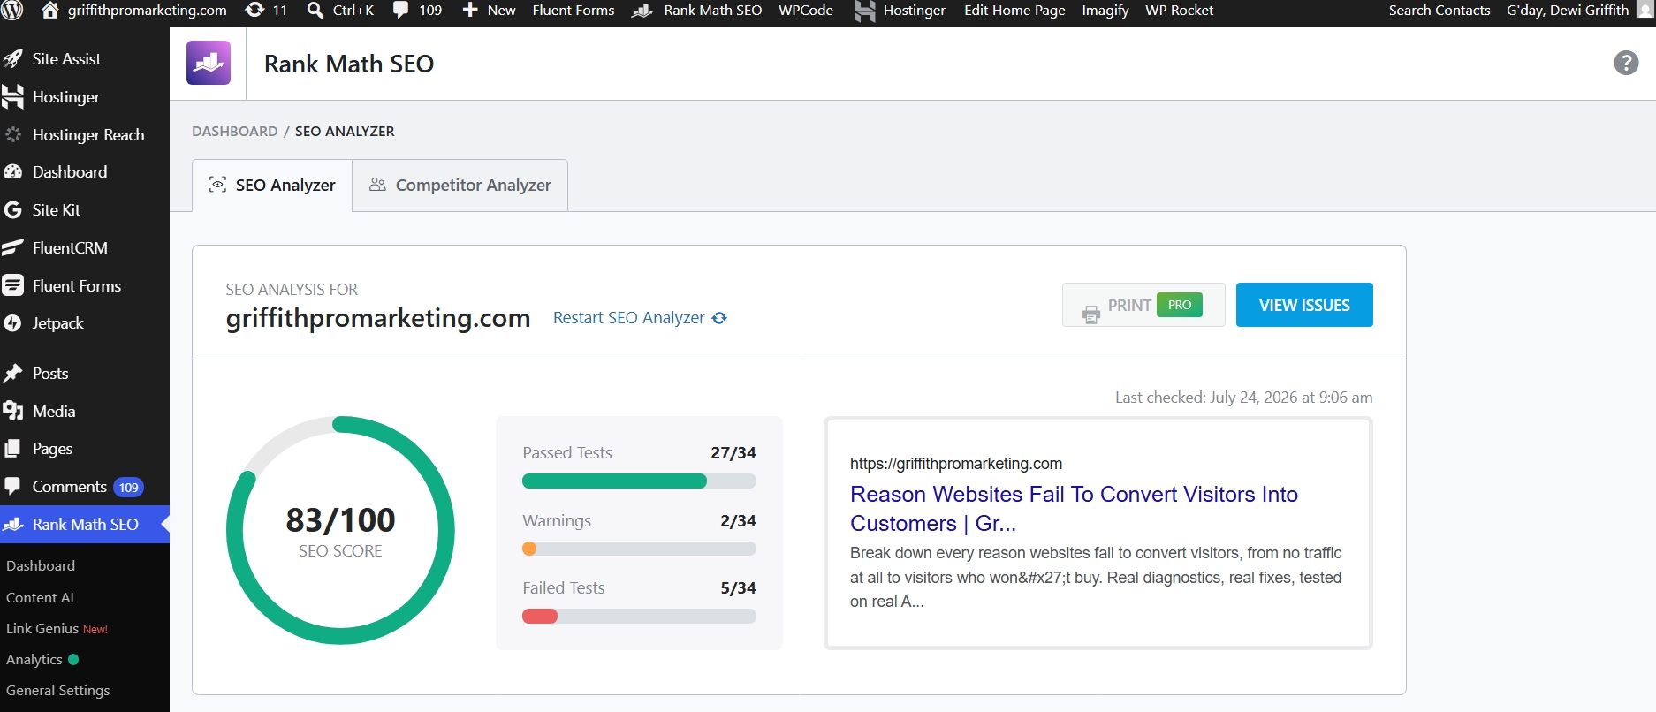Click the Last checked date text
Viewport: 1656px width, 712px height.
[x=1243, y=398]
